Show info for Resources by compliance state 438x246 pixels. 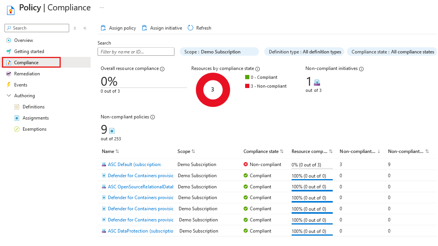click(x=257, y=69)
